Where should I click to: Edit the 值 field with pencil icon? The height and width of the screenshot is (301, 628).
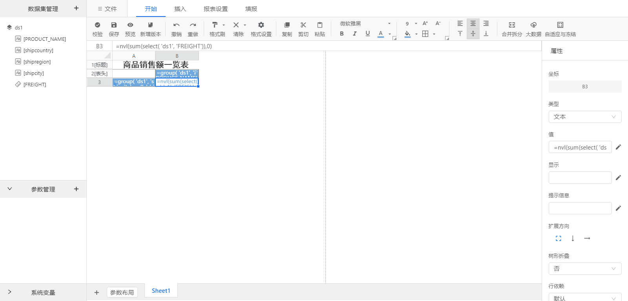point(618,147)
